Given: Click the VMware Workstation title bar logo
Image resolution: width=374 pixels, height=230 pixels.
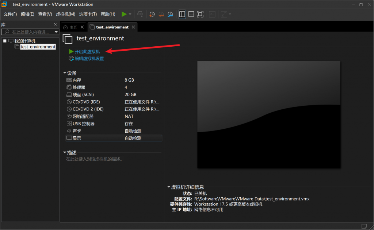Looking at the screenshot, I should [4, 4].
